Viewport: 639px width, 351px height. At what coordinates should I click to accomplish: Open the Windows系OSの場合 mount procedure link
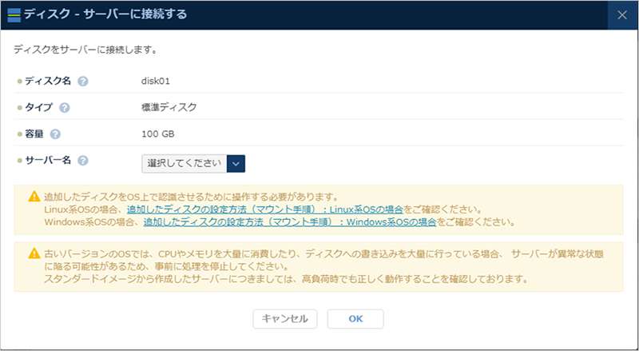tap(290, 223)
